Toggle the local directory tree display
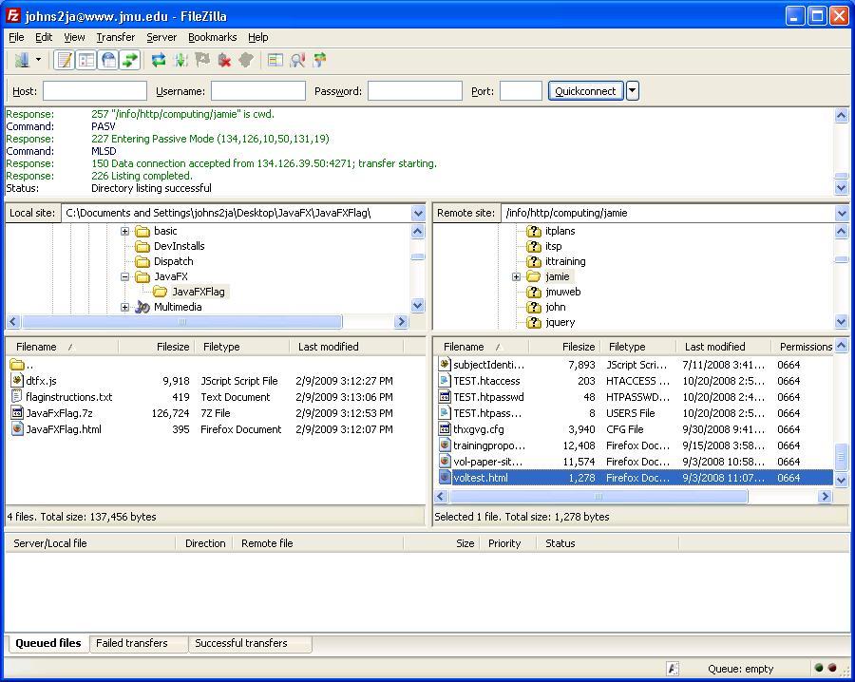 [x=86, y=60]
